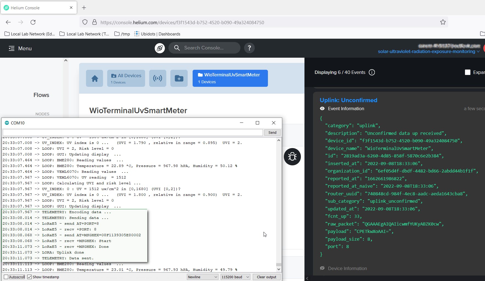This screenshot has width=485, height=281.
Task: Open first Local Lab Network bookmark folder
Action: (30, 34)
